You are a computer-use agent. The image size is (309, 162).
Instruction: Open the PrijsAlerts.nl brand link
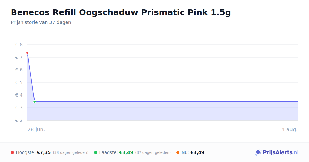click(277, 152)
